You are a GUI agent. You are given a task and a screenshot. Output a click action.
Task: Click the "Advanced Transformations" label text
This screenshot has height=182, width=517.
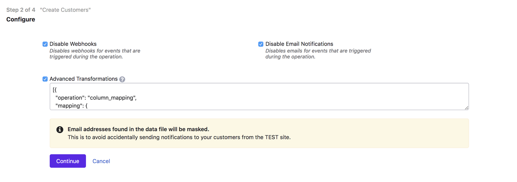(x=83, y=79)
